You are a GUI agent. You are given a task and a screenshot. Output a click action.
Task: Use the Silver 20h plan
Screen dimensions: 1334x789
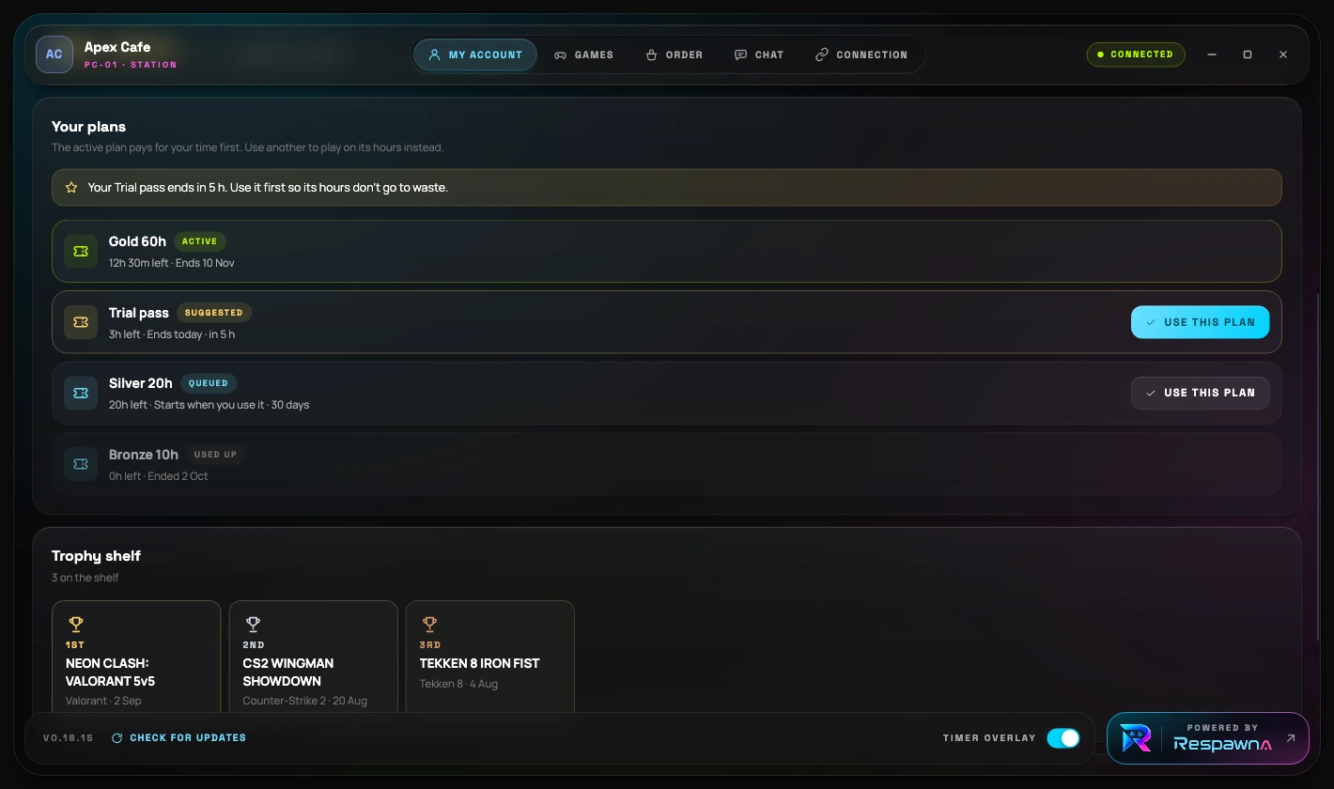(1200, 393)
